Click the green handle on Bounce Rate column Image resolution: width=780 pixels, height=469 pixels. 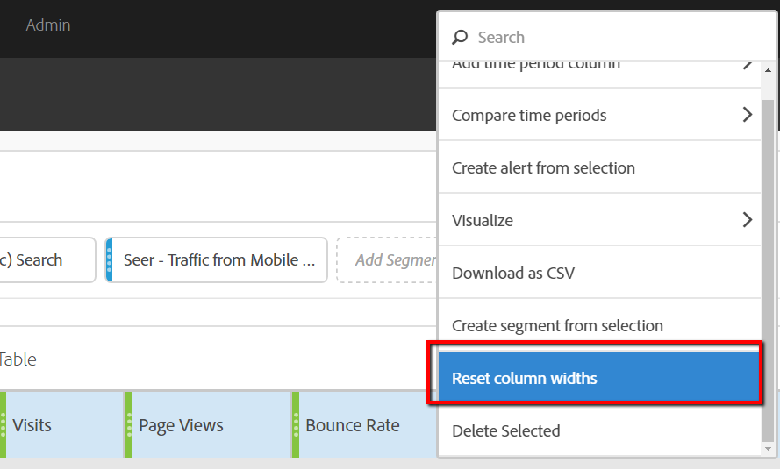[x=296, y=425]
